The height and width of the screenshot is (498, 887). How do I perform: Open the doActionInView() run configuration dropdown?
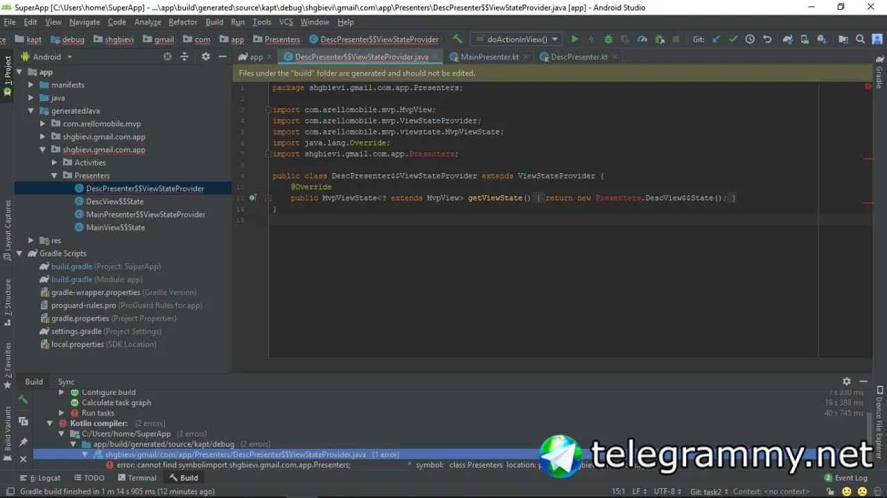click(516, 39)
